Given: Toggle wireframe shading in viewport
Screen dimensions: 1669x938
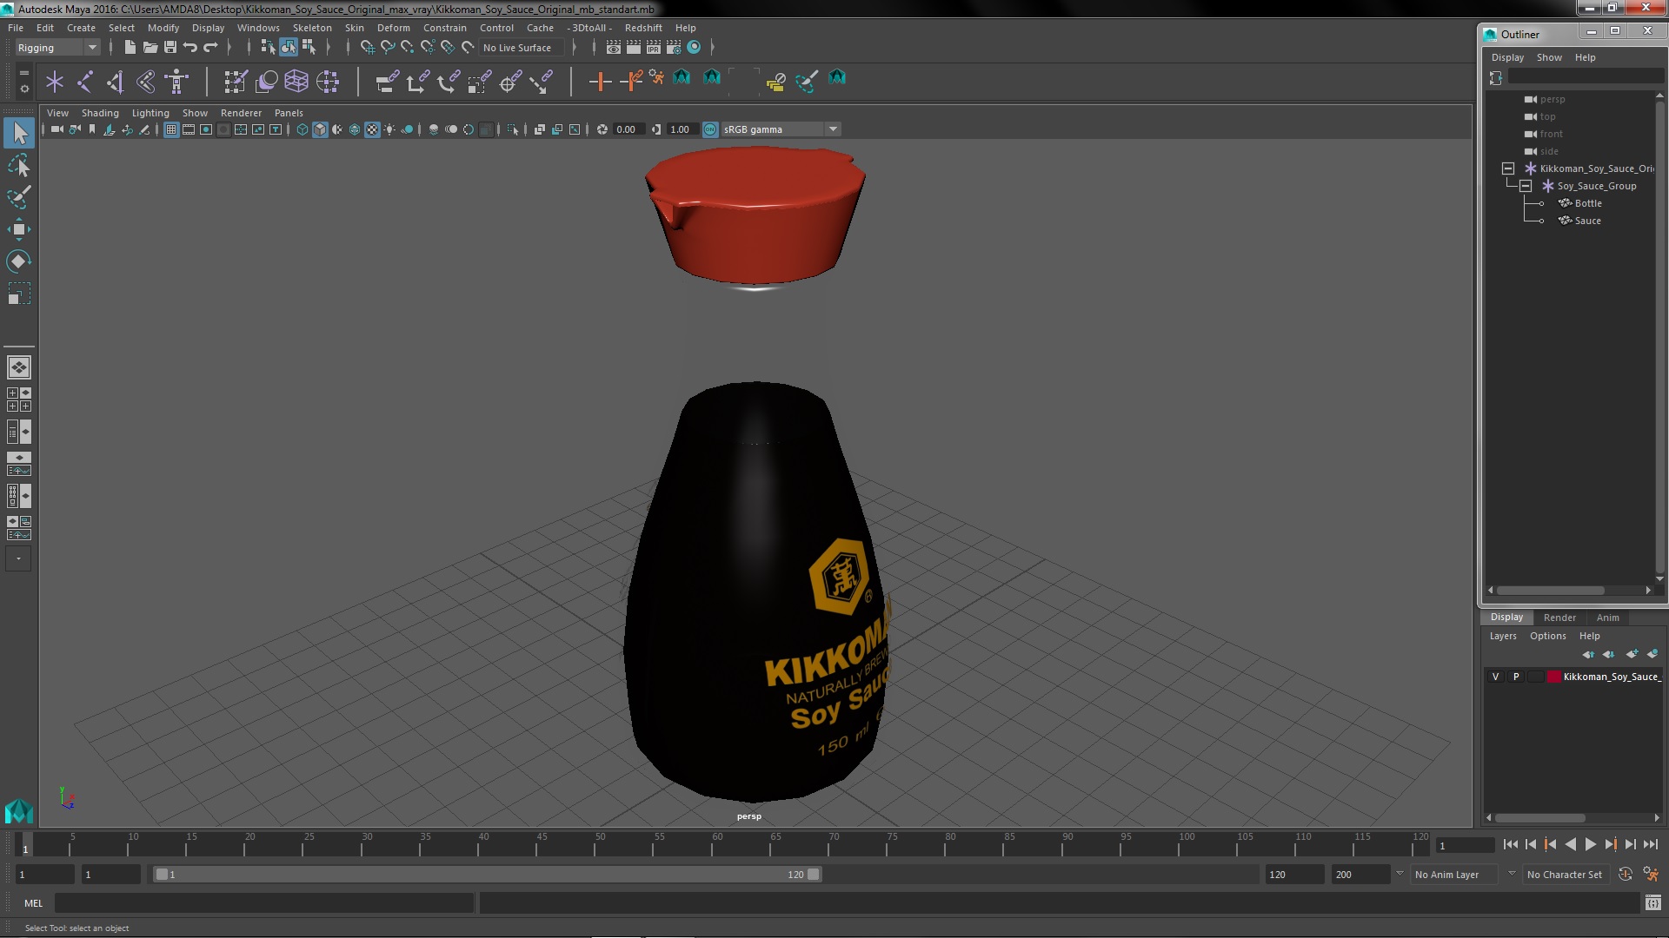Looking at the screenshot, I should (303, 129).
